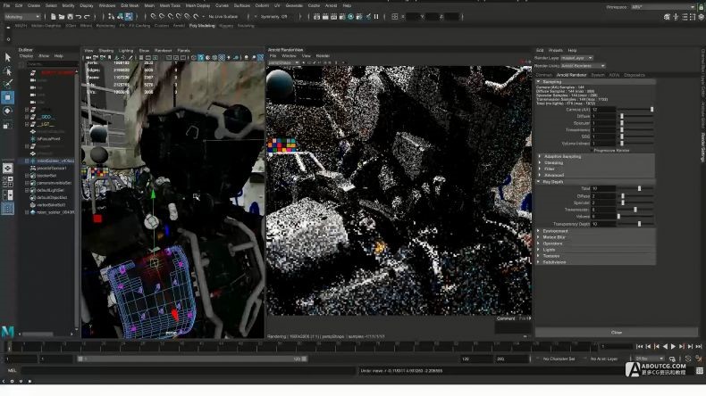
Task: Click viewport select camera icon
Action: coord(88,58)
